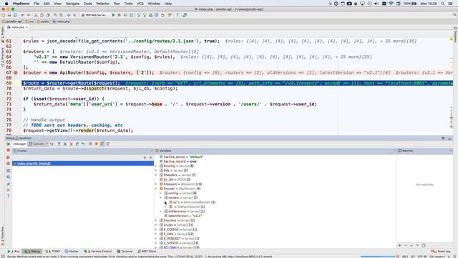Click the Save All toolbar icon
The width and height of the screenshot is (458, 258).
[9, 15]
